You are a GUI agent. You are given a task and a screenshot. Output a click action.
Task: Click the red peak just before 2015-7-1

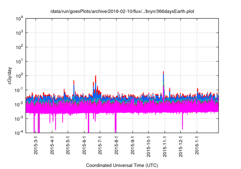click(96, 77)
